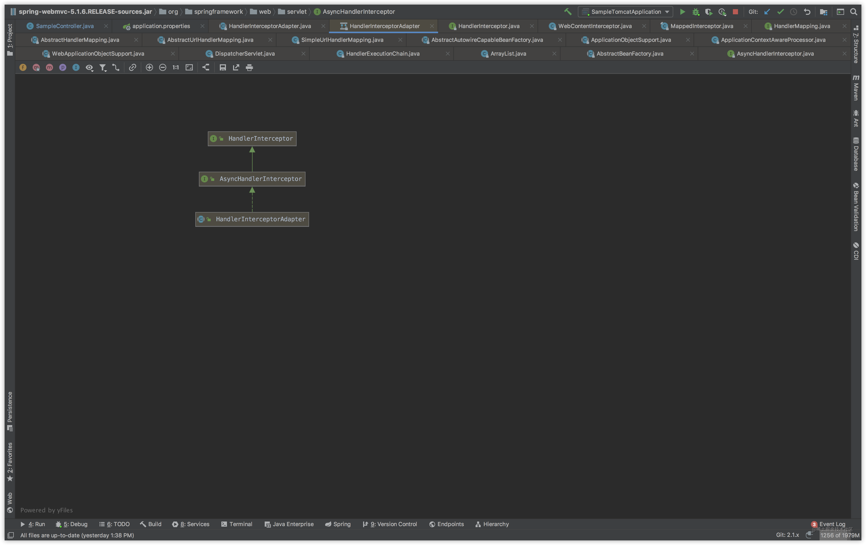
Task: Toggle Methods display in diagram toolbar
Action: pos(49,68)
